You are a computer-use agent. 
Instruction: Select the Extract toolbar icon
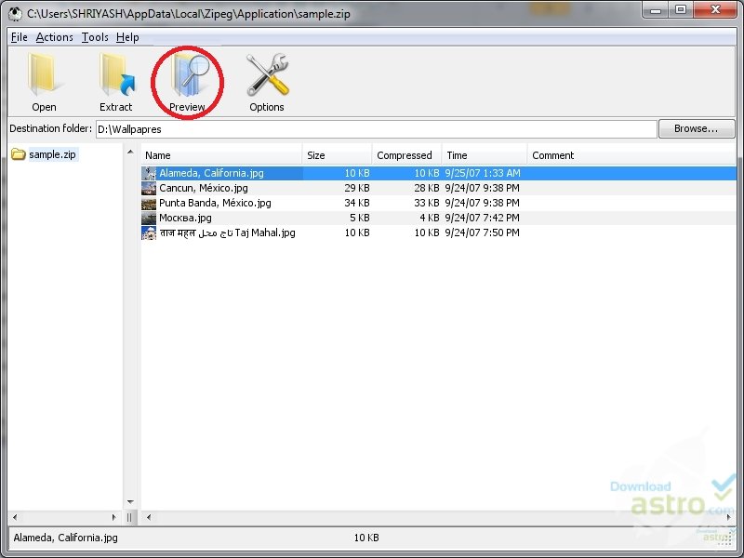pos(115,79)
